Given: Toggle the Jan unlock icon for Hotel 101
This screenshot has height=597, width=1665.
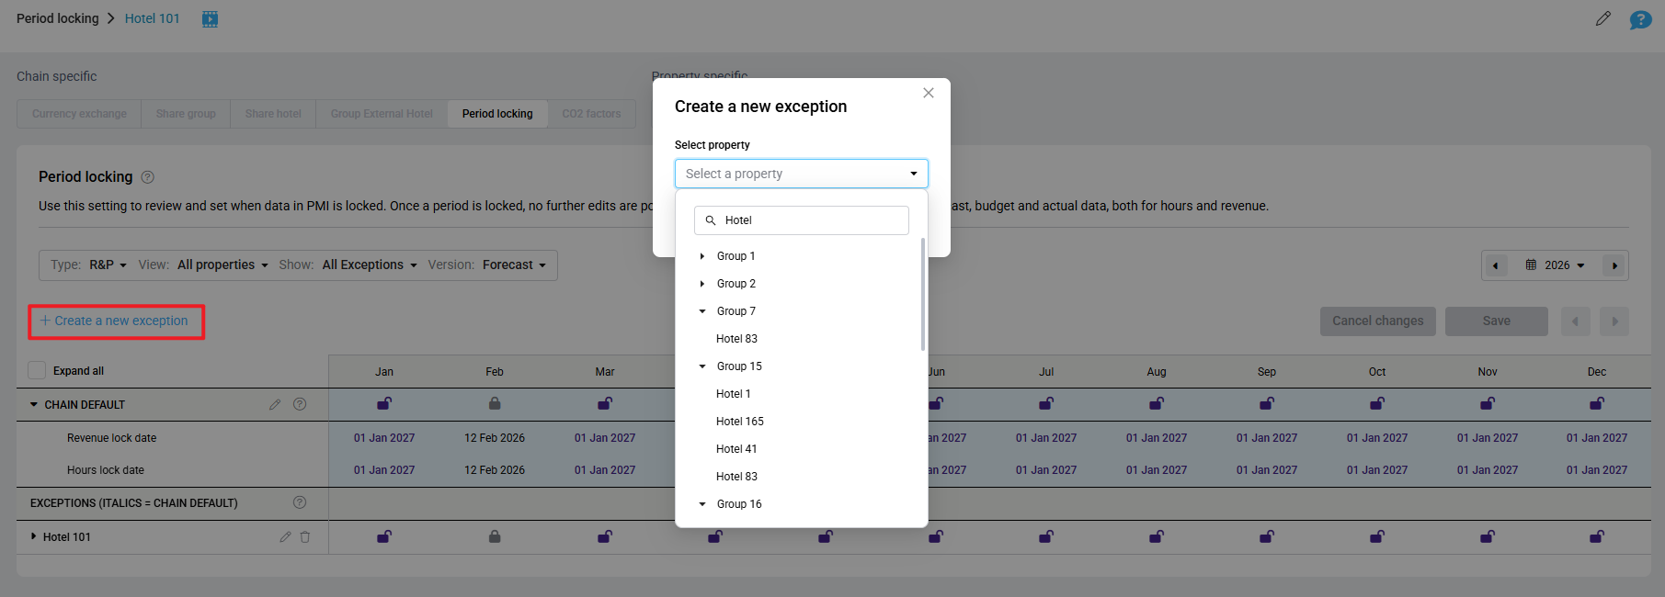Looking at the screenshot, I should tap(384, 536).
